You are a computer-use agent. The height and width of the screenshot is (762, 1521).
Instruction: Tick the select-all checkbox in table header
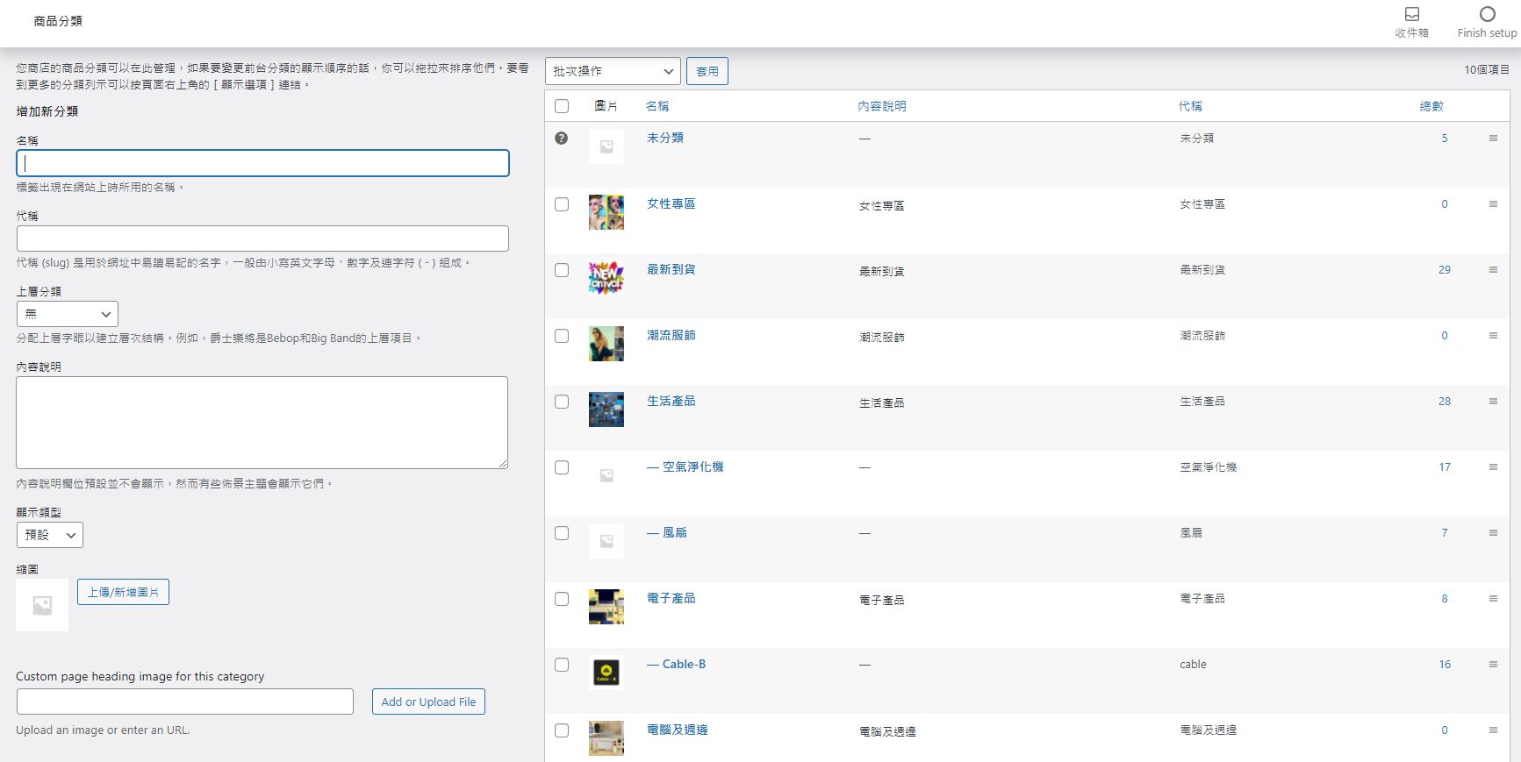point(562,106)
